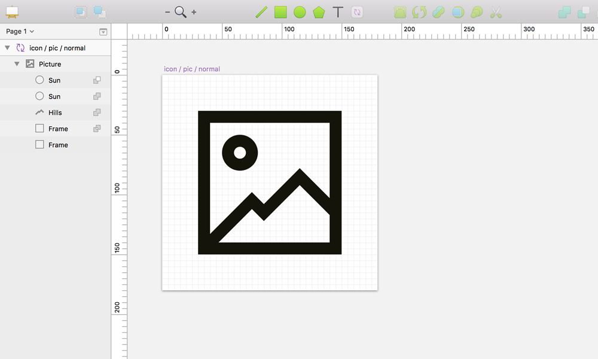Collapse the icon / pic / normal symbol tree
The height and width of the screenshot is (359, 598).
[6, 47]
